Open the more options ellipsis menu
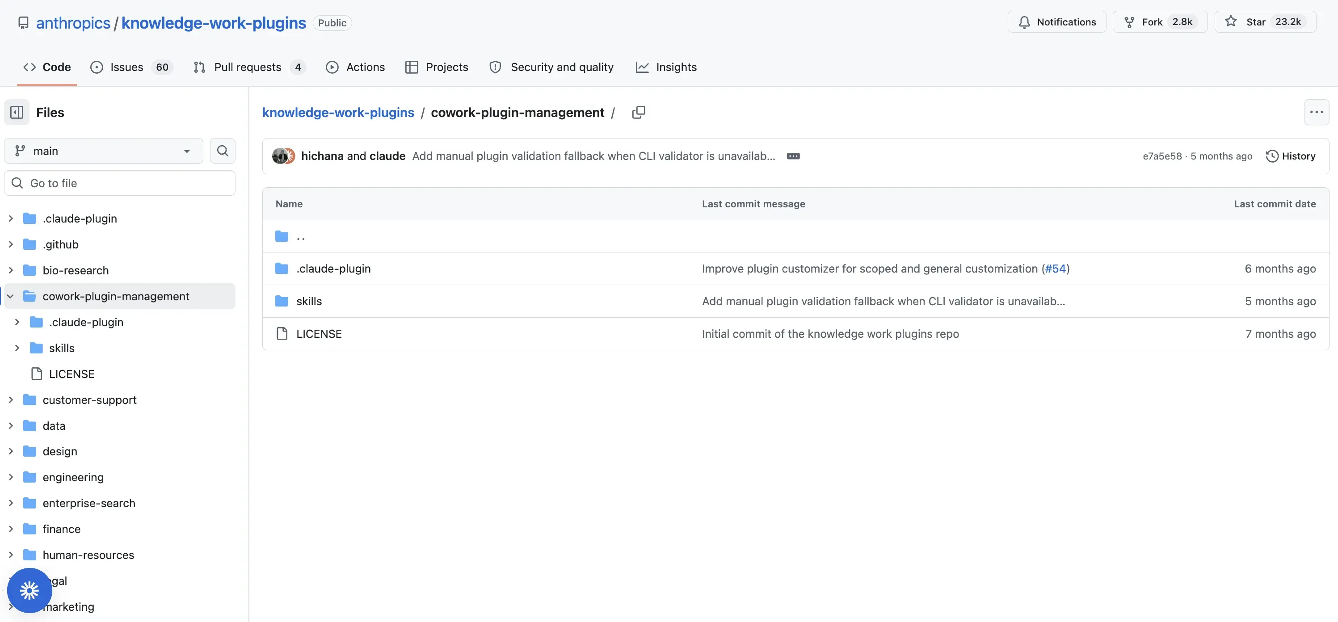1338x622 pixels. click(x=1316, y=112)
